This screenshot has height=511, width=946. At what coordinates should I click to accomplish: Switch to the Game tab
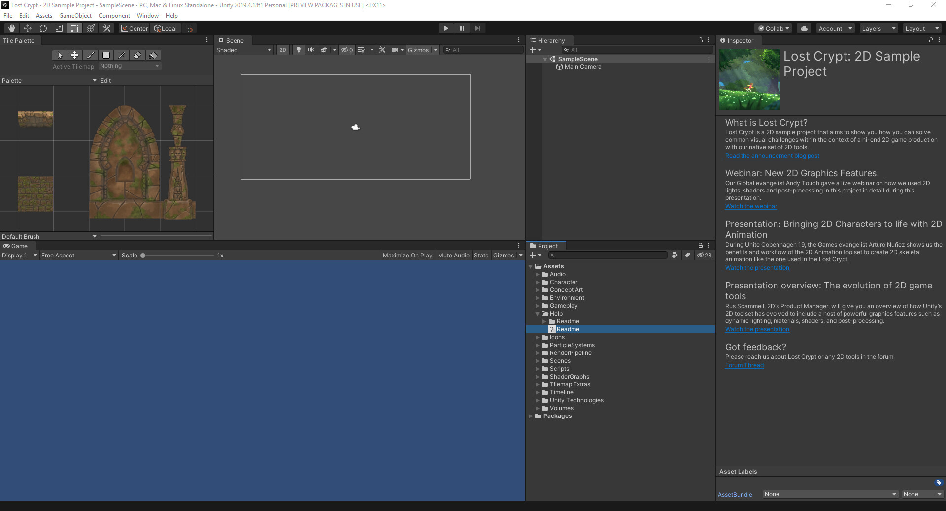[x=16, y=246]
